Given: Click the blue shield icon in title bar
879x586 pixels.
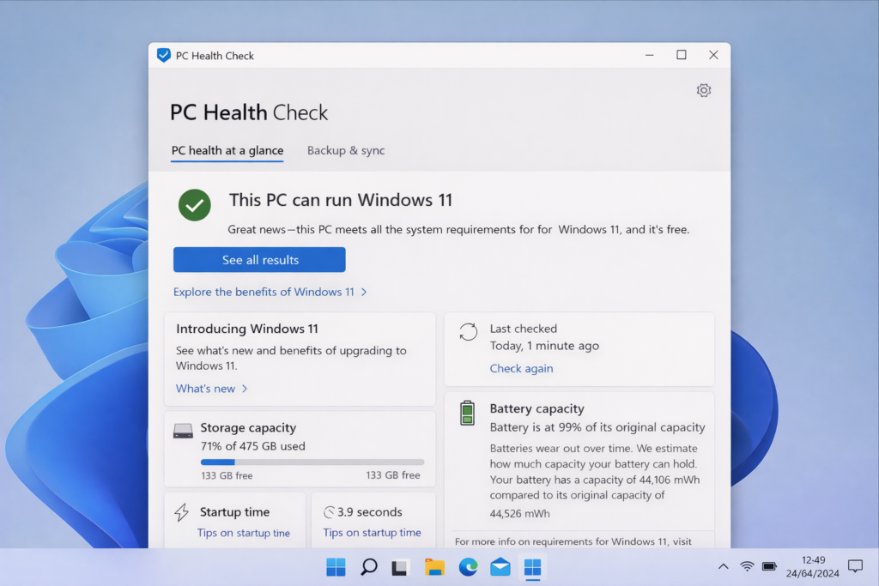Looking at the screenshot, I should [163, 55].
